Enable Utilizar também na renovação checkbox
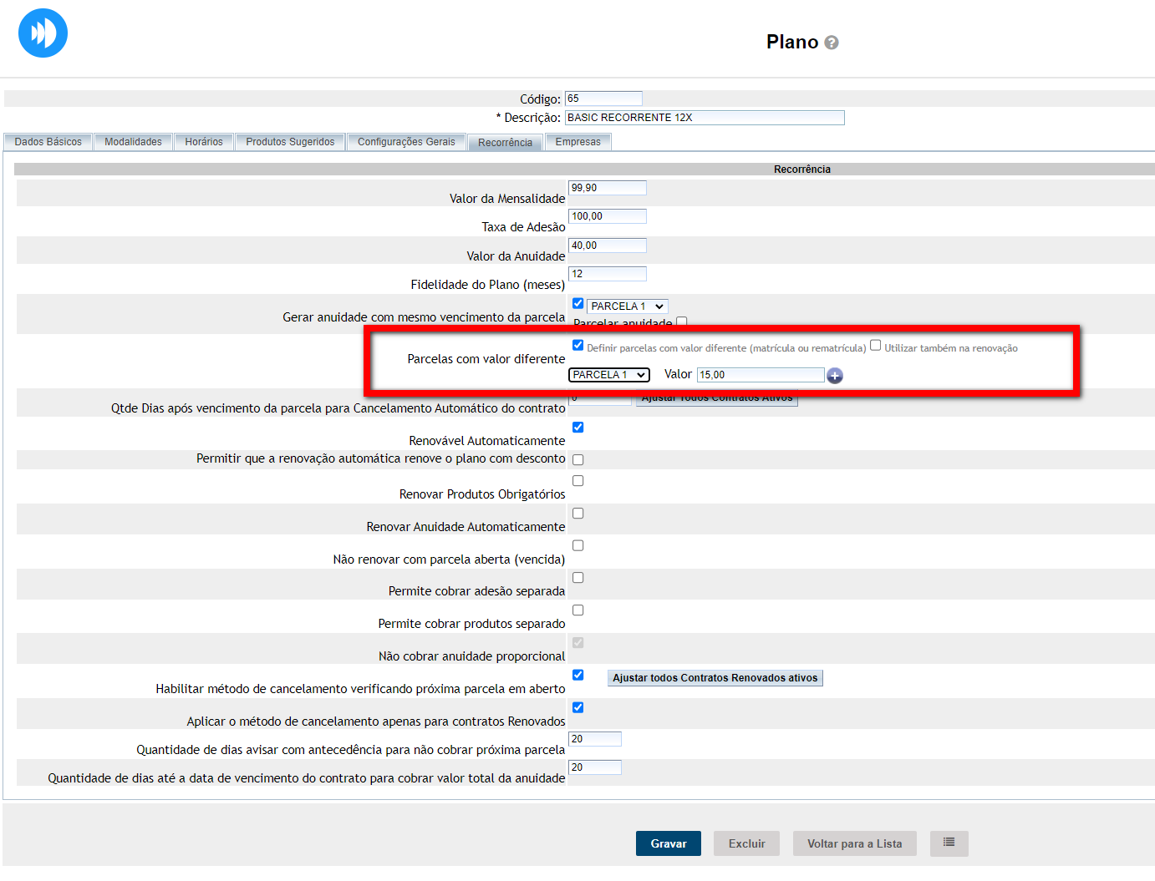Image resolution: width=1155 pixels, height=881 pixels. [875, 345]
